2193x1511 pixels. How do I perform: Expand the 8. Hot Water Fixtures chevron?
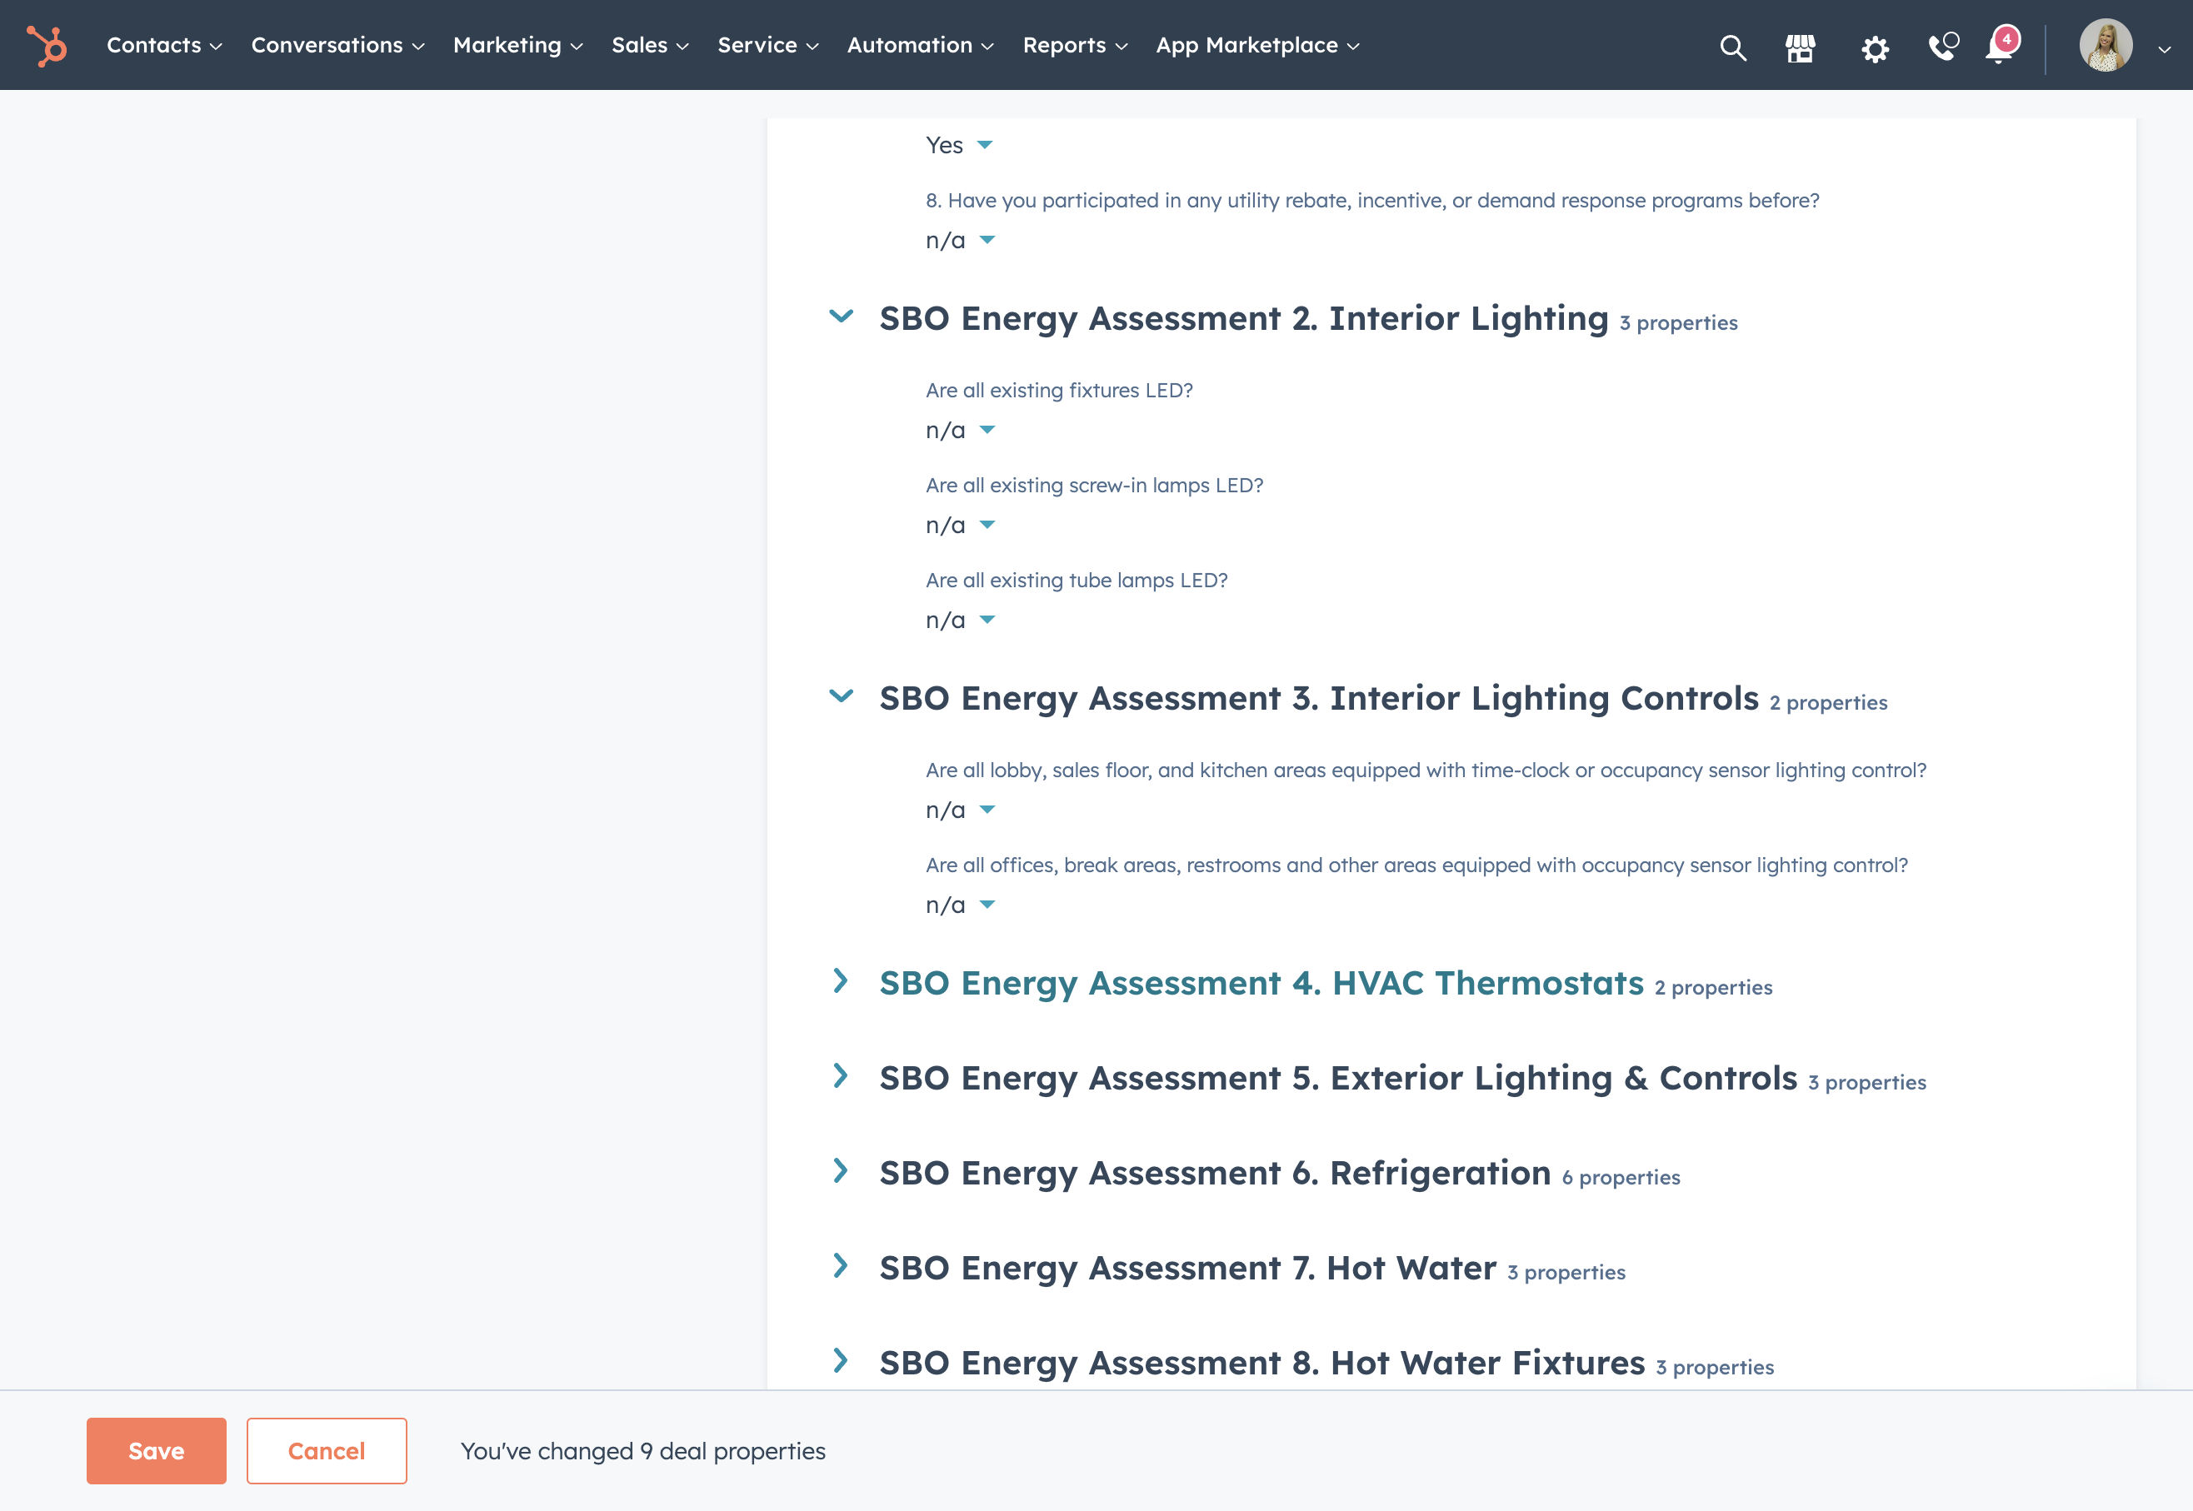pyautogui.click(x=840, y=1360)
